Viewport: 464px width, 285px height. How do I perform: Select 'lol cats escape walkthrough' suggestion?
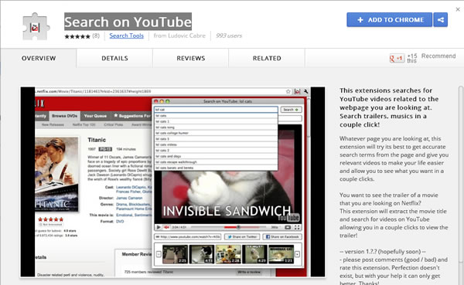coord(216,162)
